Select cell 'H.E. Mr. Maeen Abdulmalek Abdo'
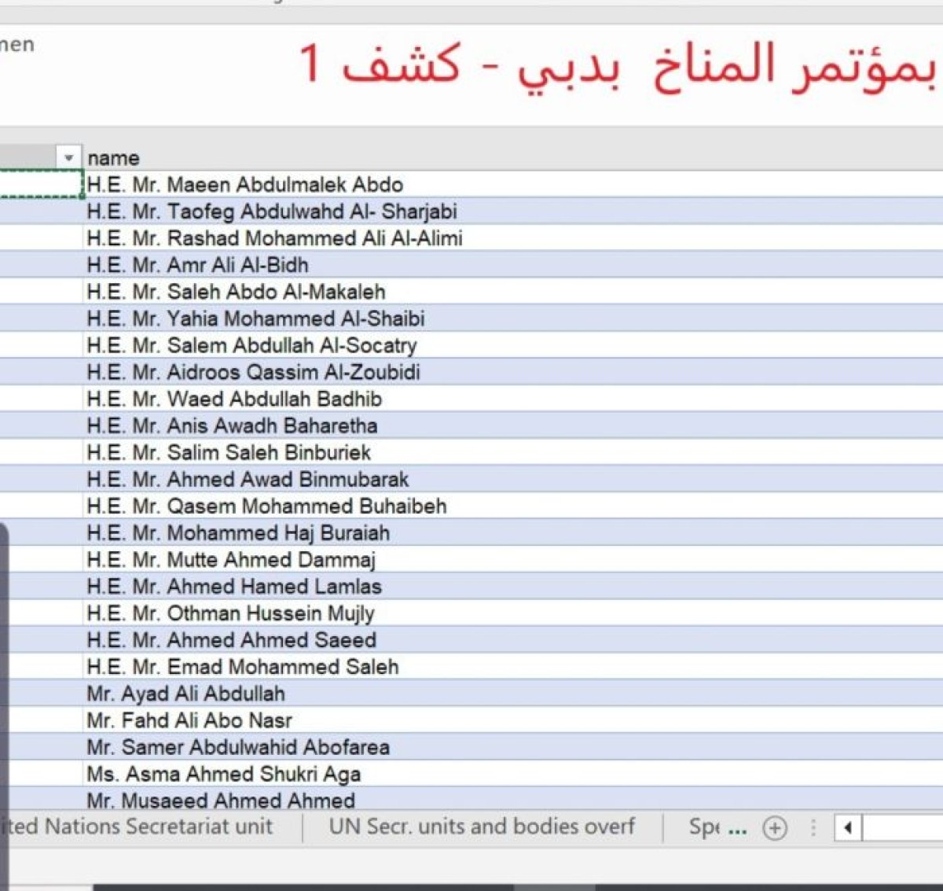Viewport: 943px width, 891px height. tap(512, 185)
